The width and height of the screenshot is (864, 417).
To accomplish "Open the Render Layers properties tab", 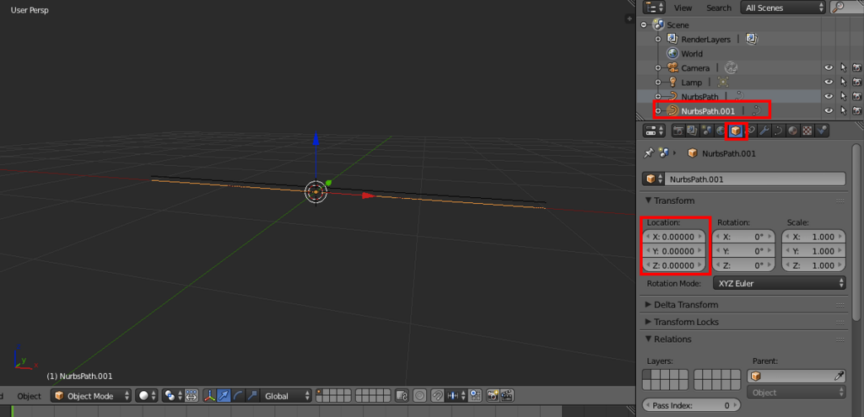I will click(692, 131).
